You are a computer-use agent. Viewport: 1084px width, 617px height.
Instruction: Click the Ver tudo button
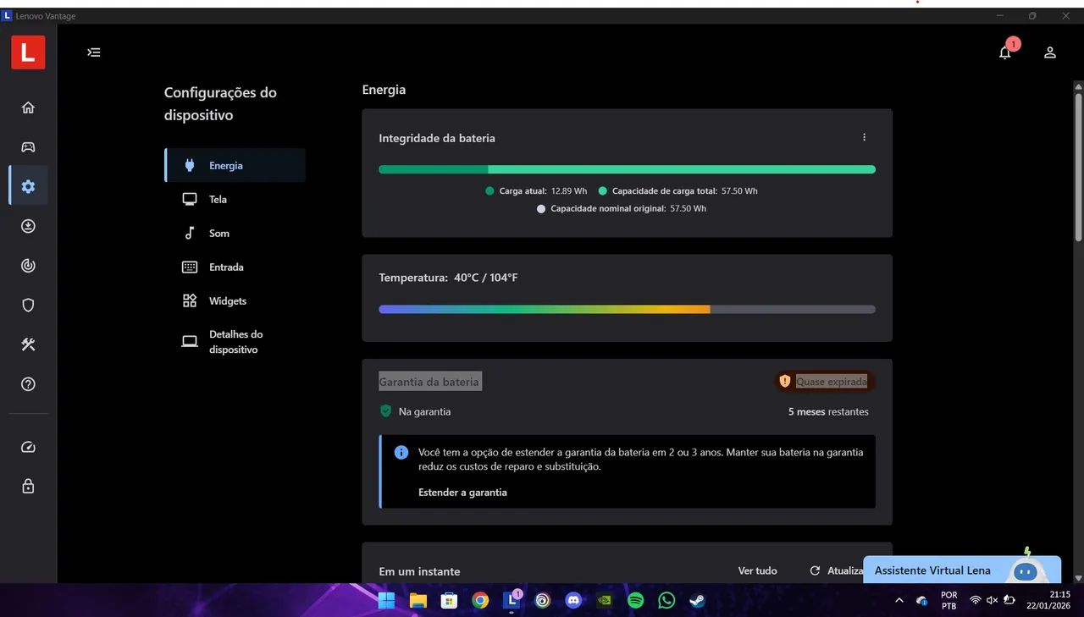[757, 571]
